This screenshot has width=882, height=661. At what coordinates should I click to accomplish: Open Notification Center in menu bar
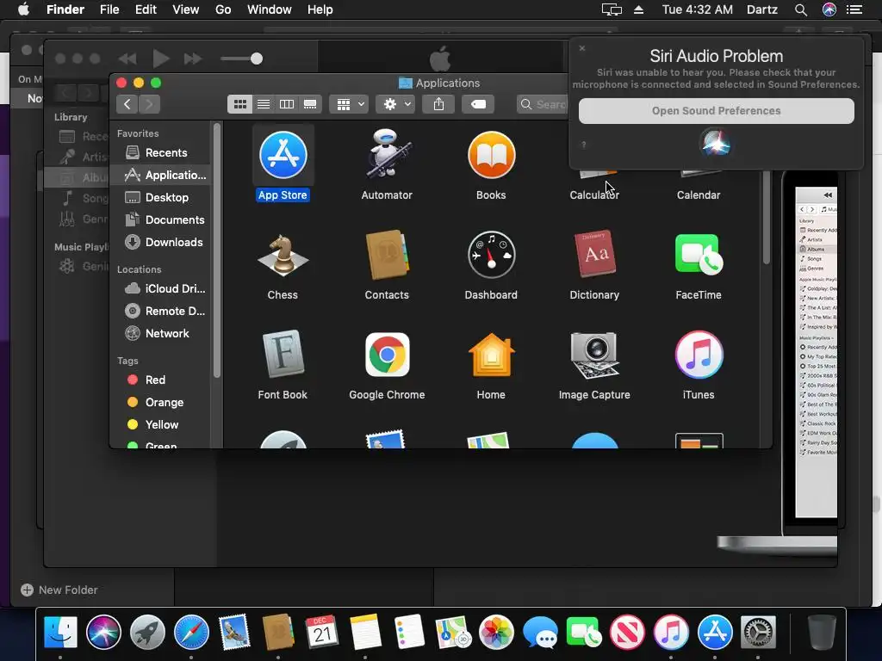(x=854, y=9)
